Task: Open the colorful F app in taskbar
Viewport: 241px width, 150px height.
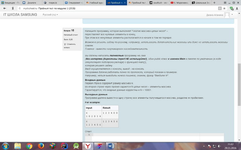Action: (x=99, y=146)
